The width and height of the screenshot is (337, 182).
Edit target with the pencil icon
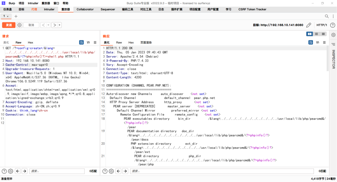309,25
